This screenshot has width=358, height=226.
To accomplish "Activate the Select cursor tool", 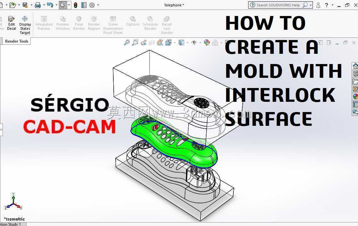I will click(x=62, y=5).
